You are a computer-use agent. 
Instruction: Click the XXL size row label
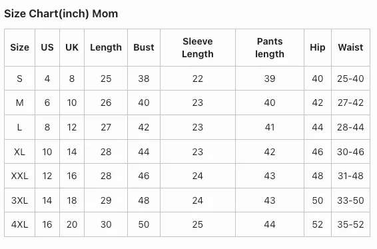[19, 176]
